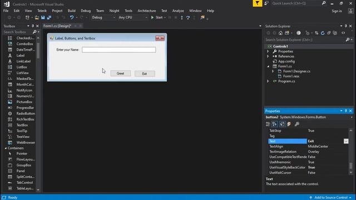Open a file with the Open folder icon

click(37, 17)
